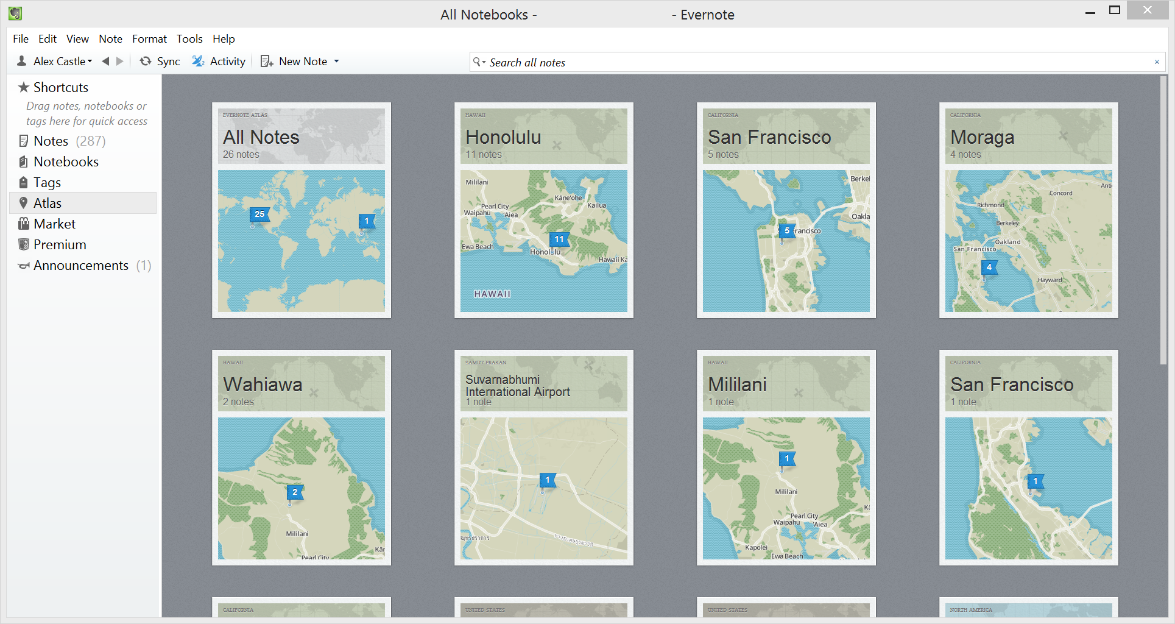
Task: Open the San Francisco 1 note card
Action: tap(1029, 457)
